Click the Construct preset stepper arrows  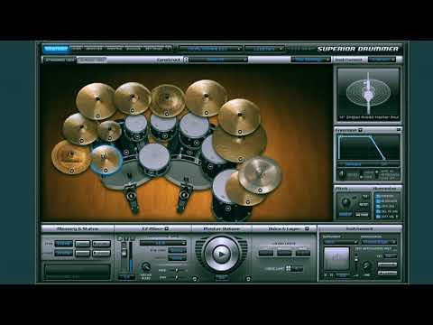point(186,60)
